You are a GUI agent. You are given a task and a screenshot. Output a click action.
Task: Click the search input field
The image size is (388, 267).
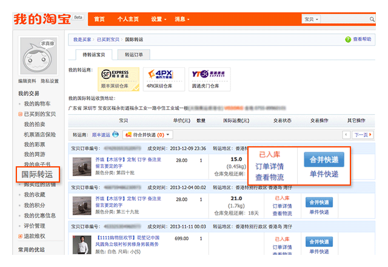pyautogui.click(x=345, y=19)
